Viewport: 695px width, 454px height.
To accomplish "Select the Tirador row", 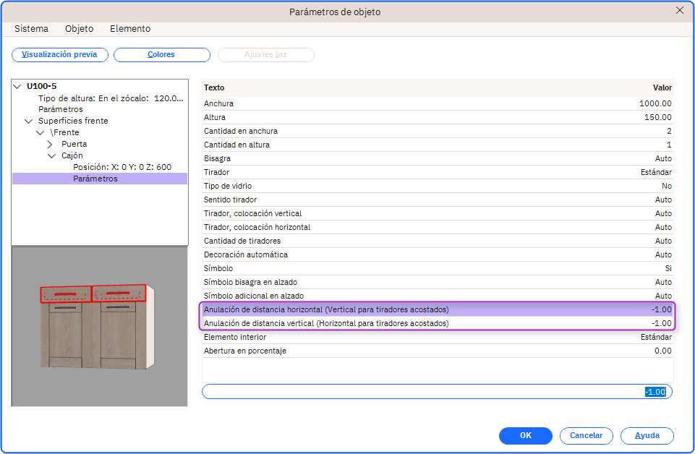I will 438,172.
